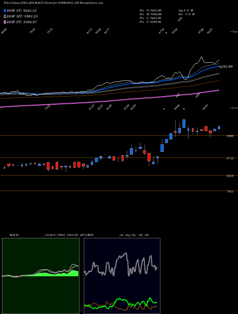Select the 'DOW ST: 9245.53' legend label
The height and width of the screenshot is (314, 238).
pyautogui.click(x=21, y=10)
